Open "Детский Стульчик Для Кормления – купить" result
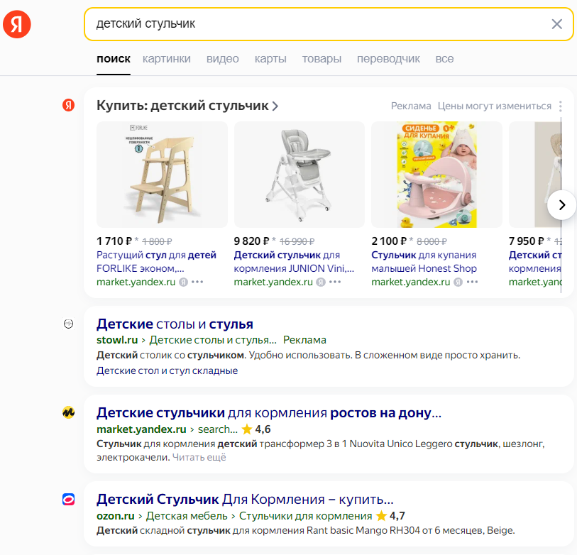The height and width of the screenshot is (555, 577). pos(245,500)
